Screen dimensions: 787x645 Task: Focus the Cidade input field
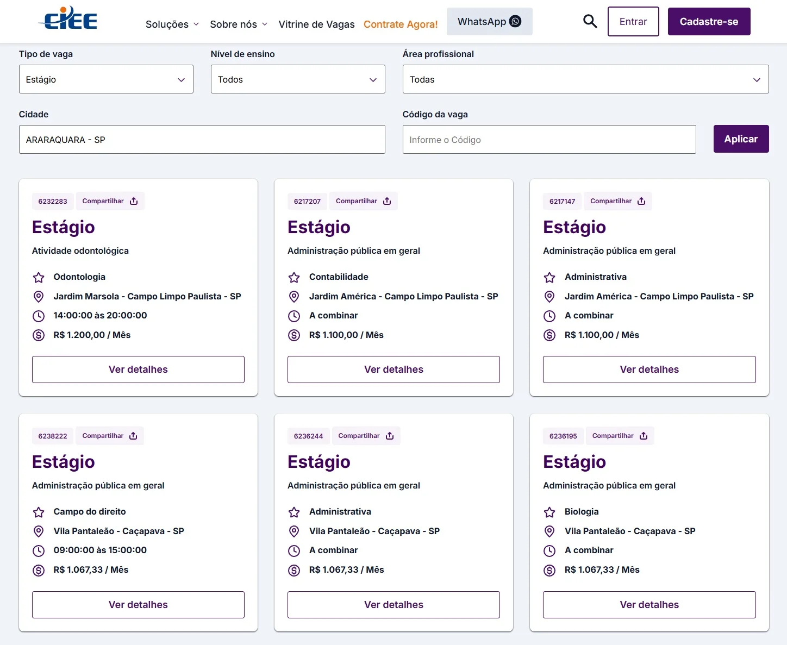coord(202,140)
